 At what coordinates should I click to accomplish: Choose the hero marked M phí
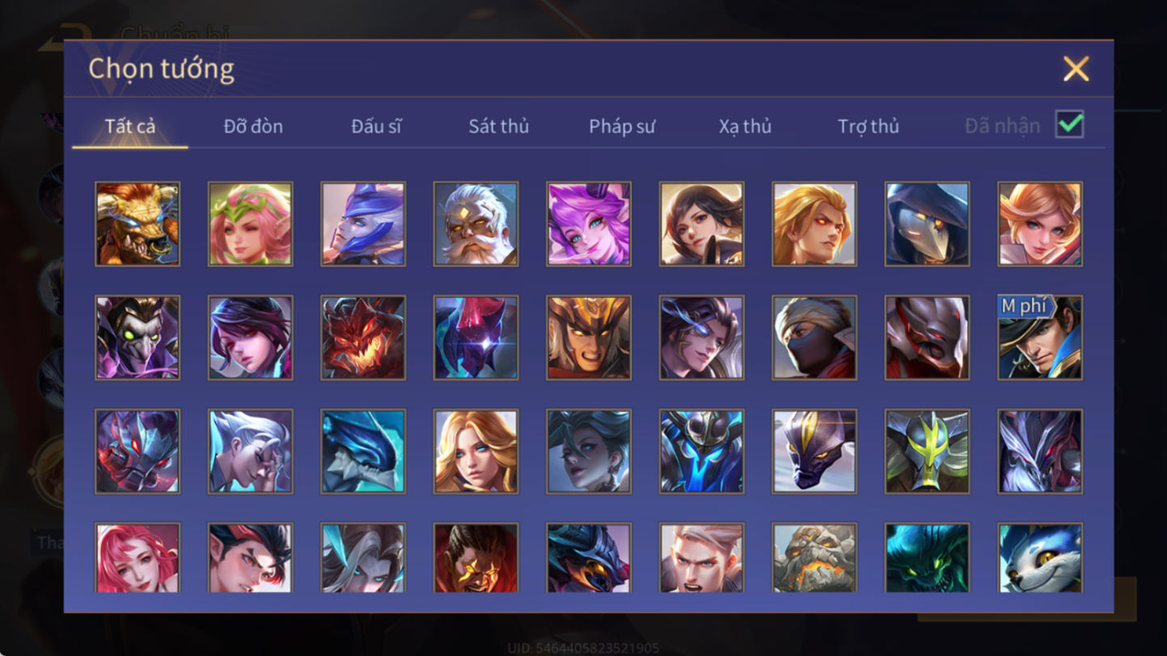tap(1040, 338)
